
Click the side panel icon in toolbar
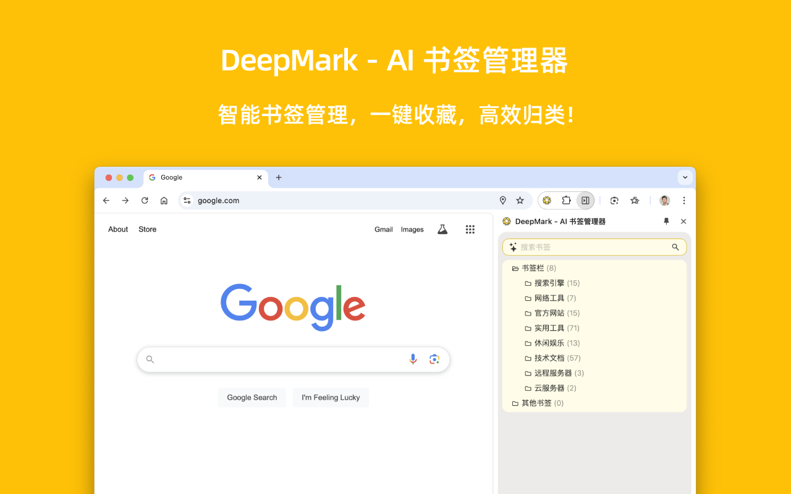pos(585,200)
